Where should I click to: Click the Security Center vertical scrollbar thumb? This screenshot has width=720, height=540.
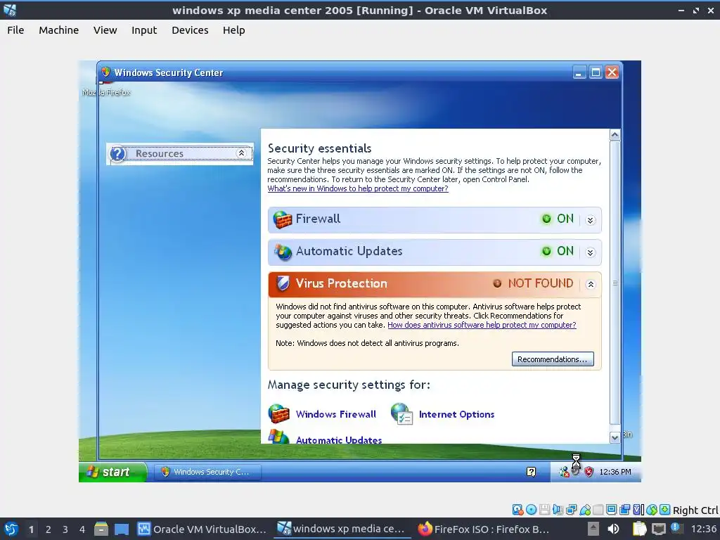615,283
